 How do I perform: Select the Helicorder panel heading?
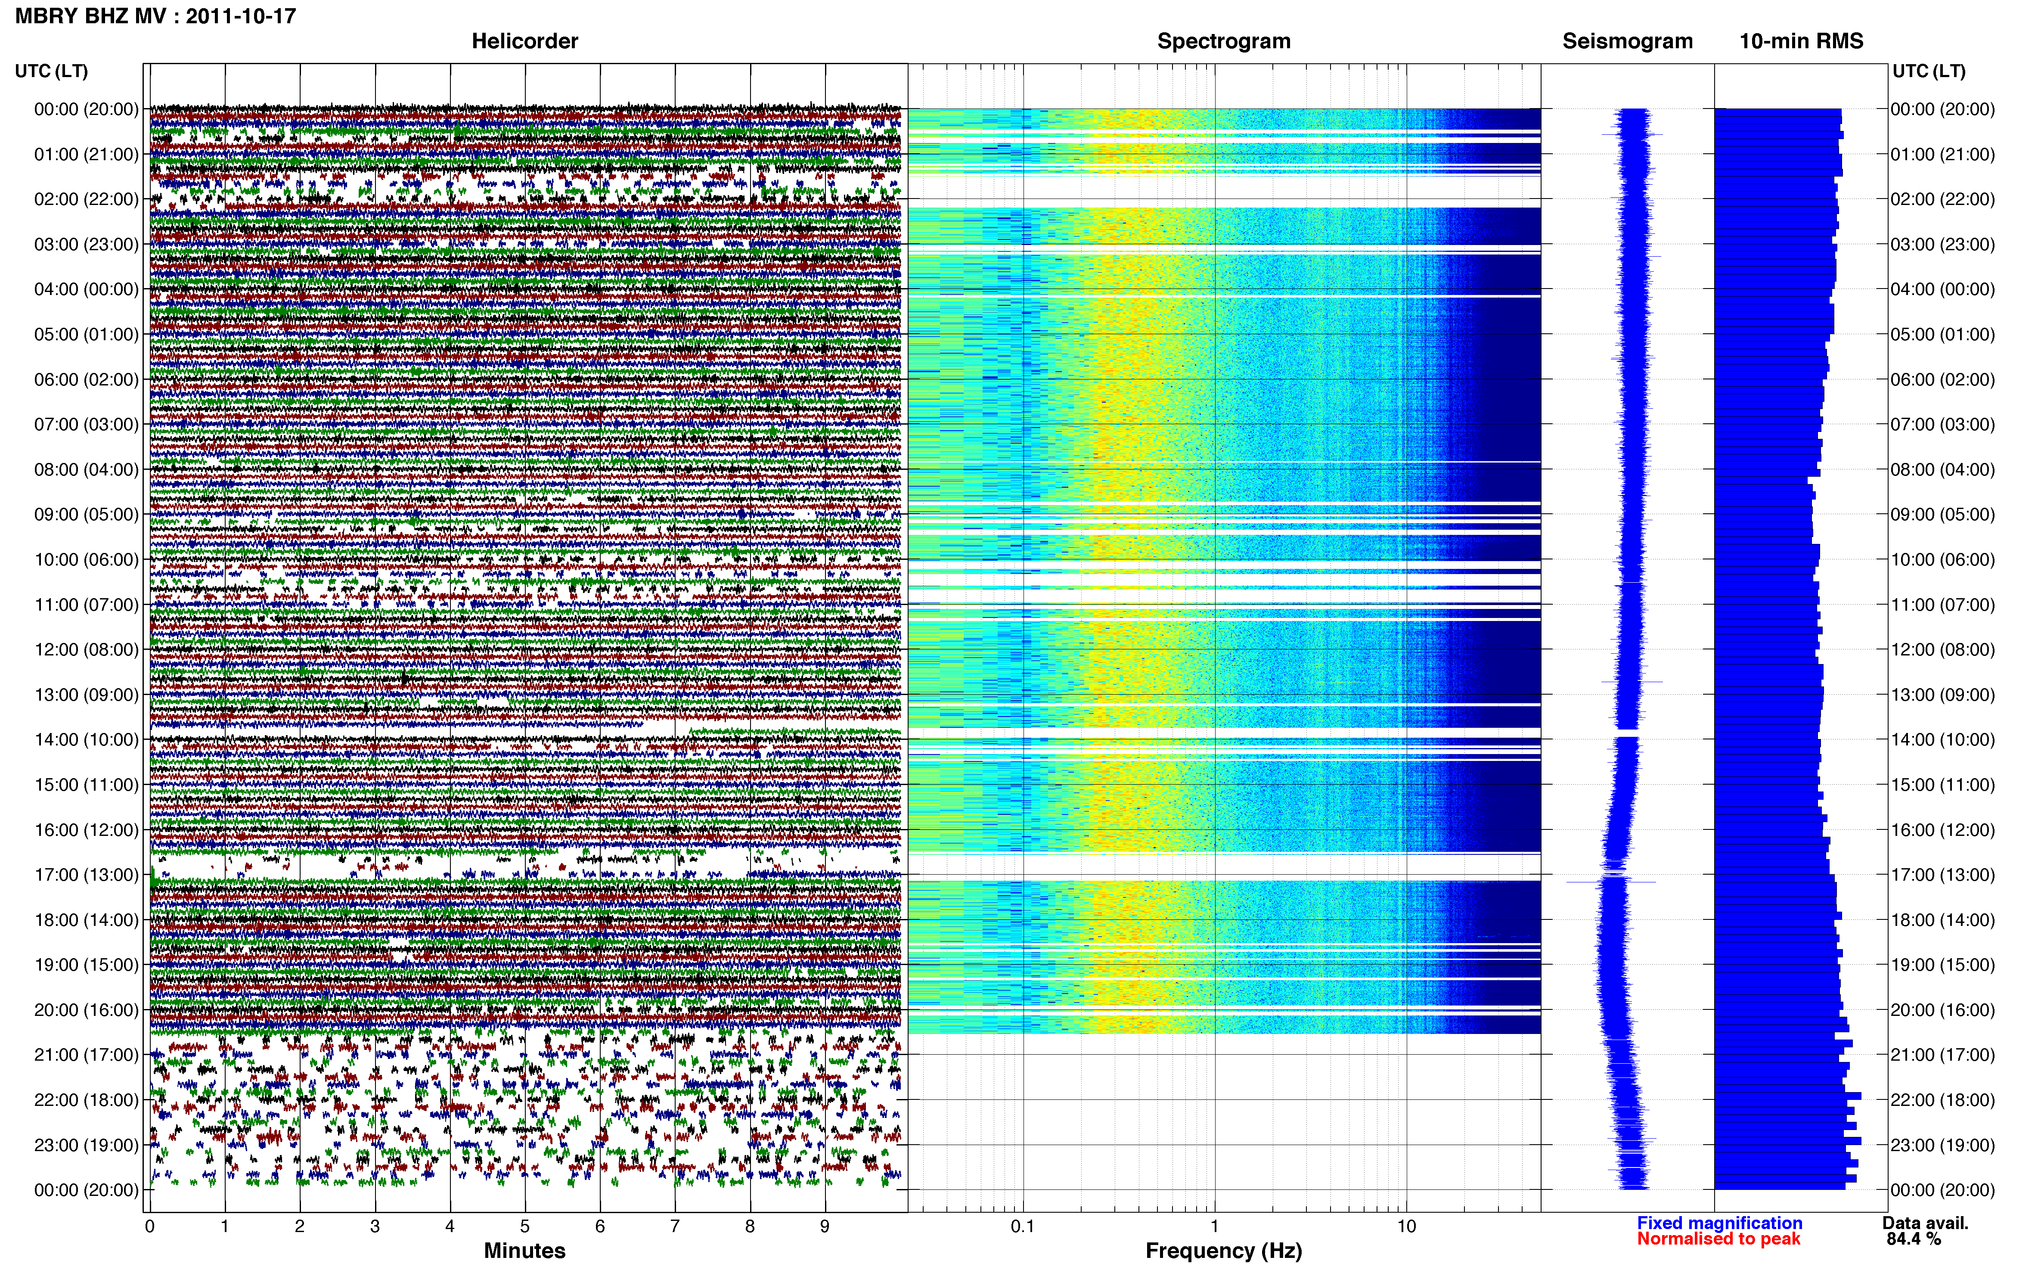(x=525, y=41)
